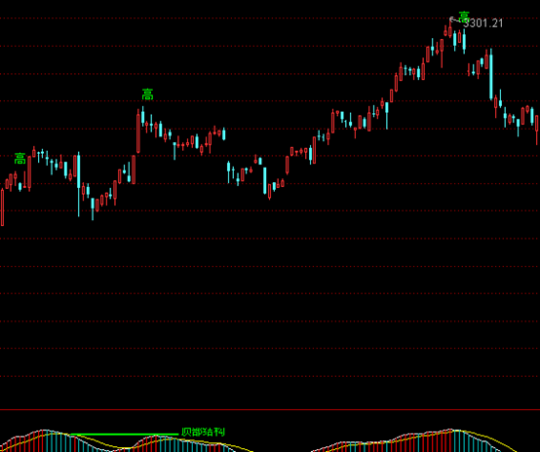Click the cyan candle with the long lower wick mid-rally
540x452 pixels.
tap(387, 115)
